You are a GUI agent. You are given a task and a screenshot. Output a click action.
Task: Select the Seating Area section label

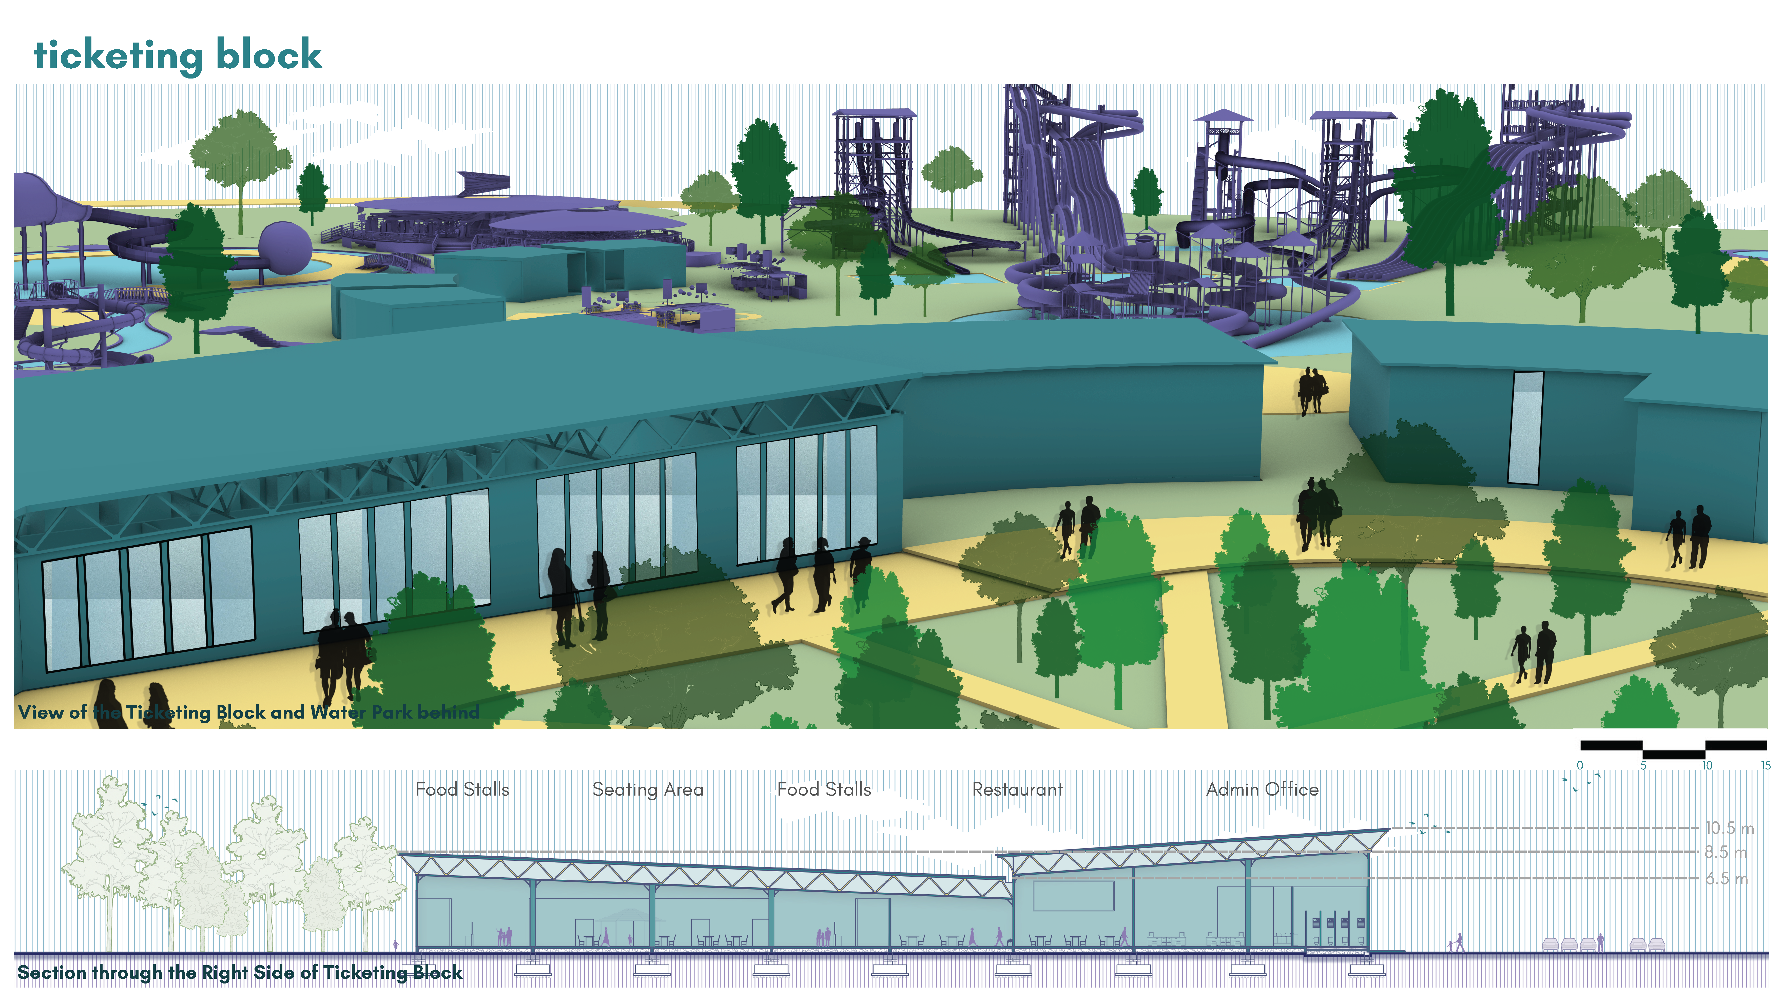648,790
